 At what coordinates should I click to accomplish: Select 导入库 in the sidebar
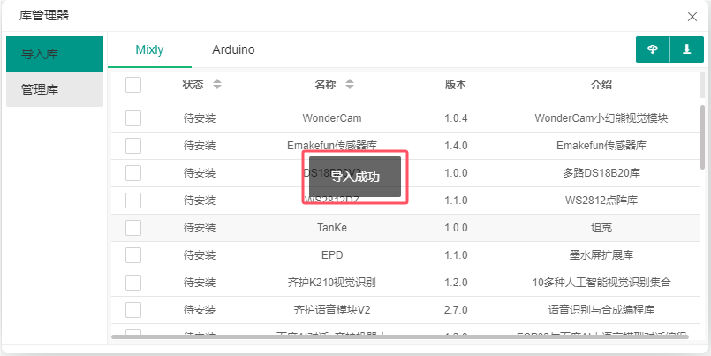tap(55, 54)
